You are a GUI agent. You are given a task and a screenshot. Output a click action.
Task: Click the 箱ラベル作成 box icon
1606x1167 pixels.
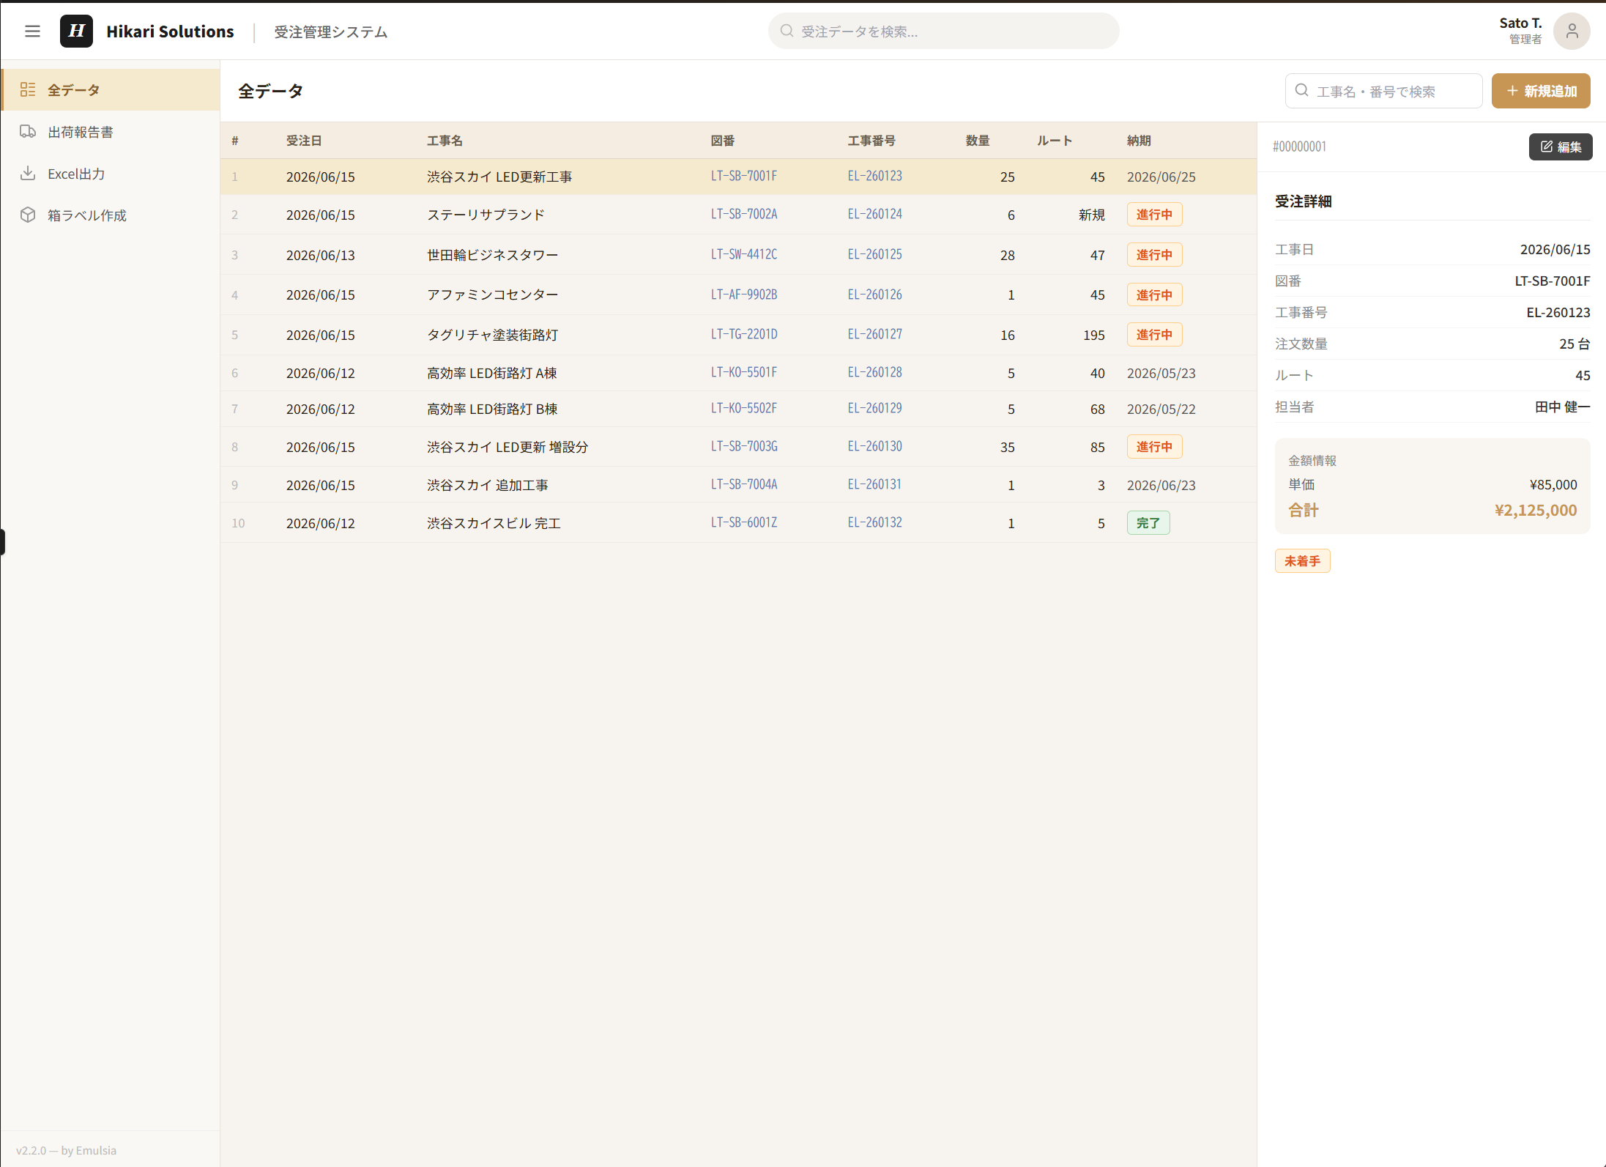[28, 215]
